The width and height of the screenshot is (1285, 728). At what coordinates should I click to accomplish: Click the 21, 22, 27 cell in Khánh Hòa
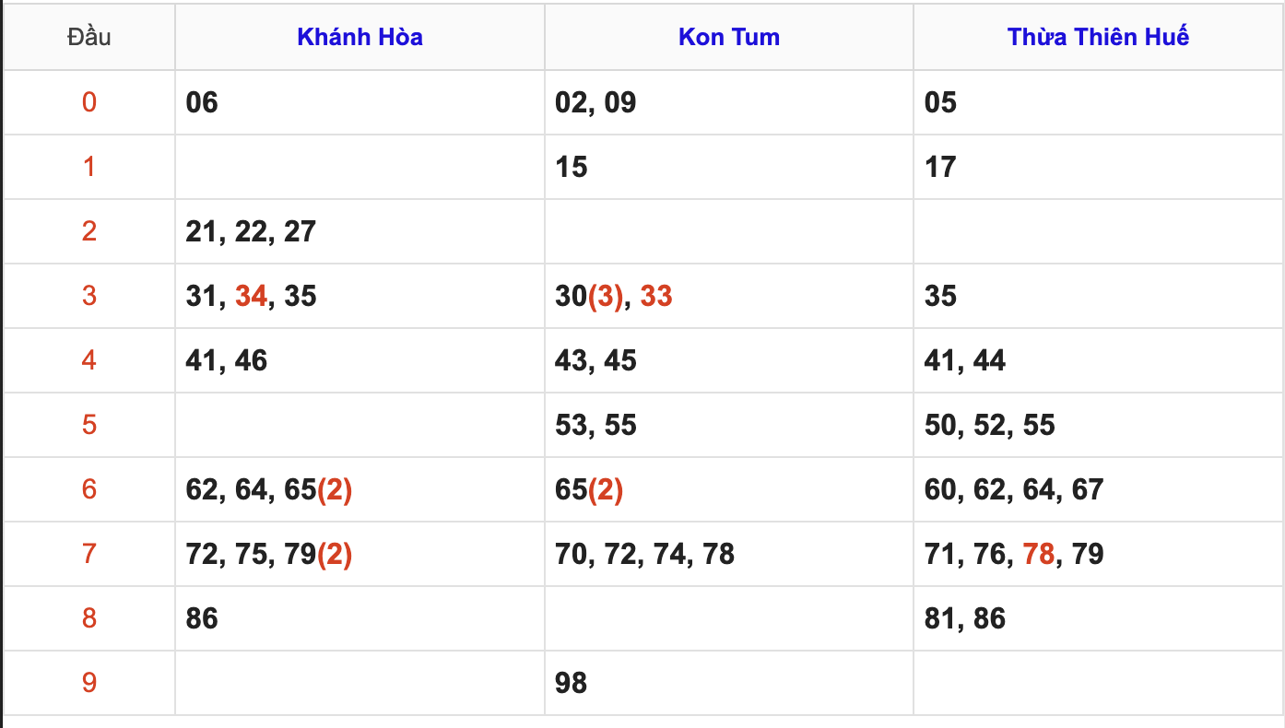coord(251,231)
